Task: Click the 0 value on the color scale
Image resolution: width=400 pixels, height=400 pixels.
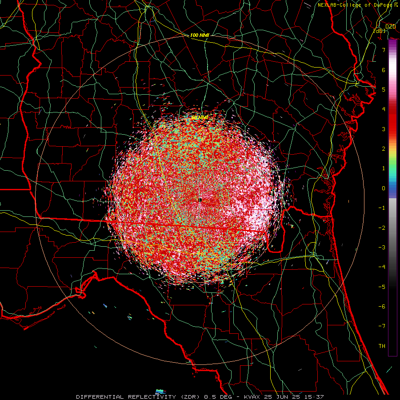Action: 384,188
